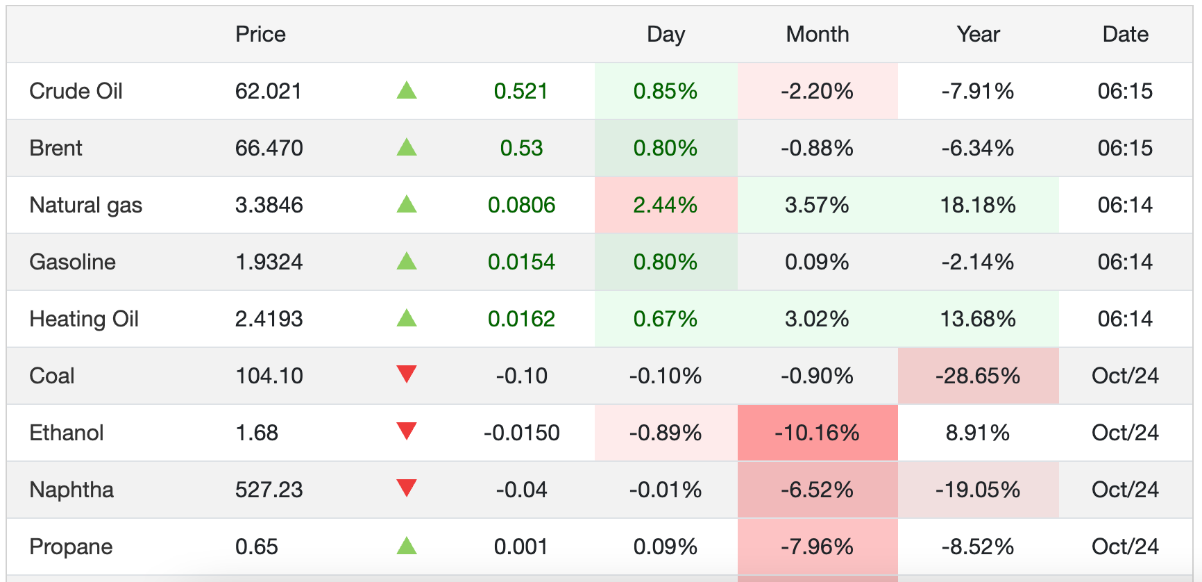Open the Heating Oil commodity link
Viewport: 1202px width, 582px height.
84,319
